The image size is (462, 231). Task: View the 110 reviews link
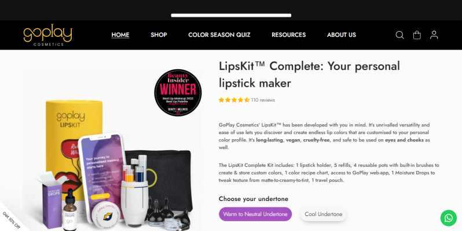tap(263, 100)
